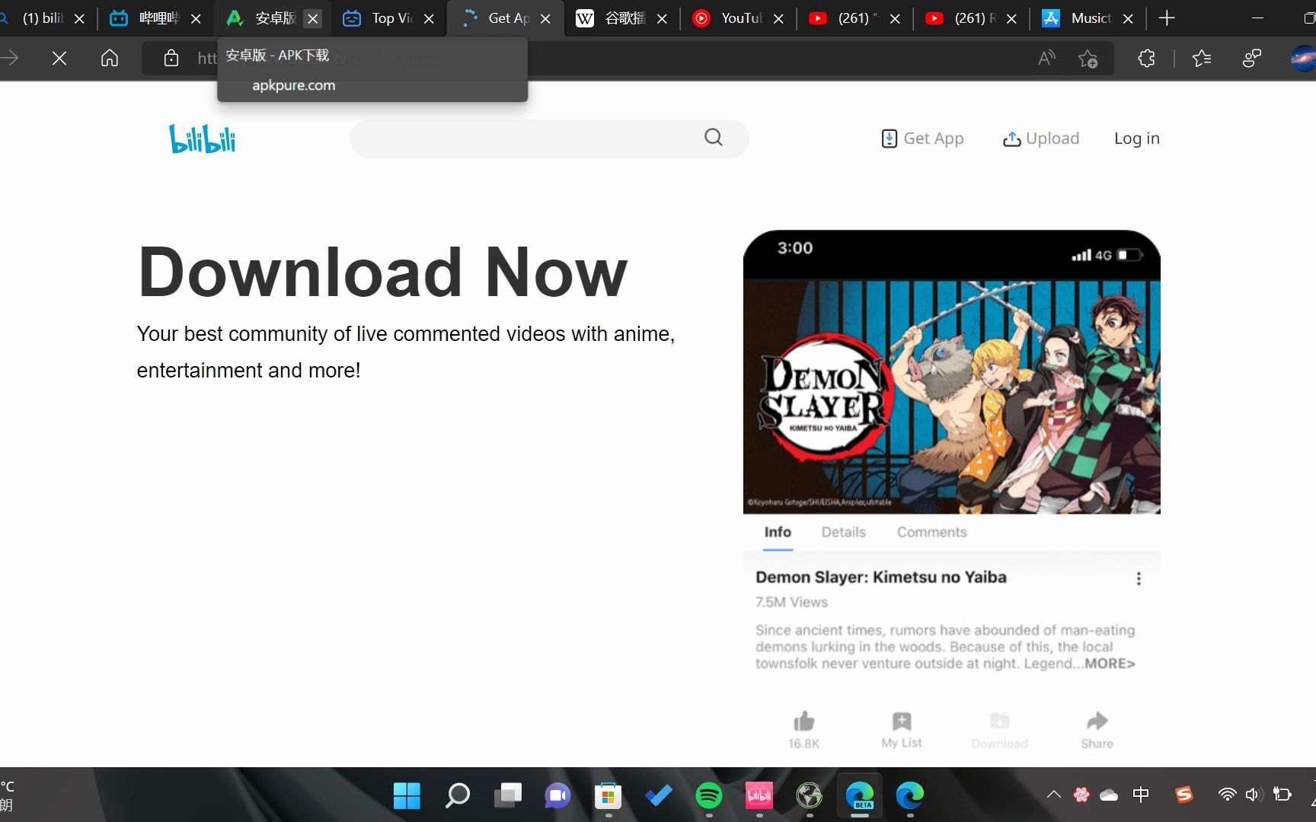This screenshot has height=822, width=1316.
Task: Switch to the Info tab
Action: (x=778, y=532)
